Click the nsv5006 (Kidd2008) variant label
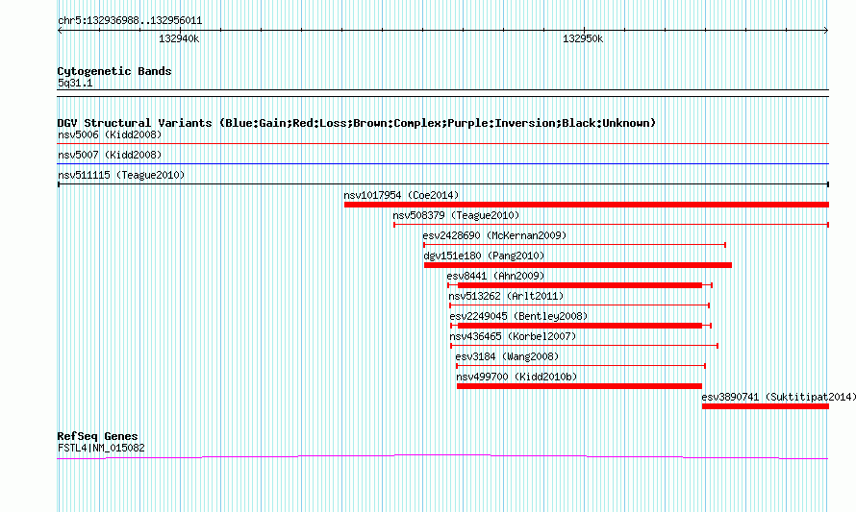This screenshot has width=856, height=512. pos(110,134)
